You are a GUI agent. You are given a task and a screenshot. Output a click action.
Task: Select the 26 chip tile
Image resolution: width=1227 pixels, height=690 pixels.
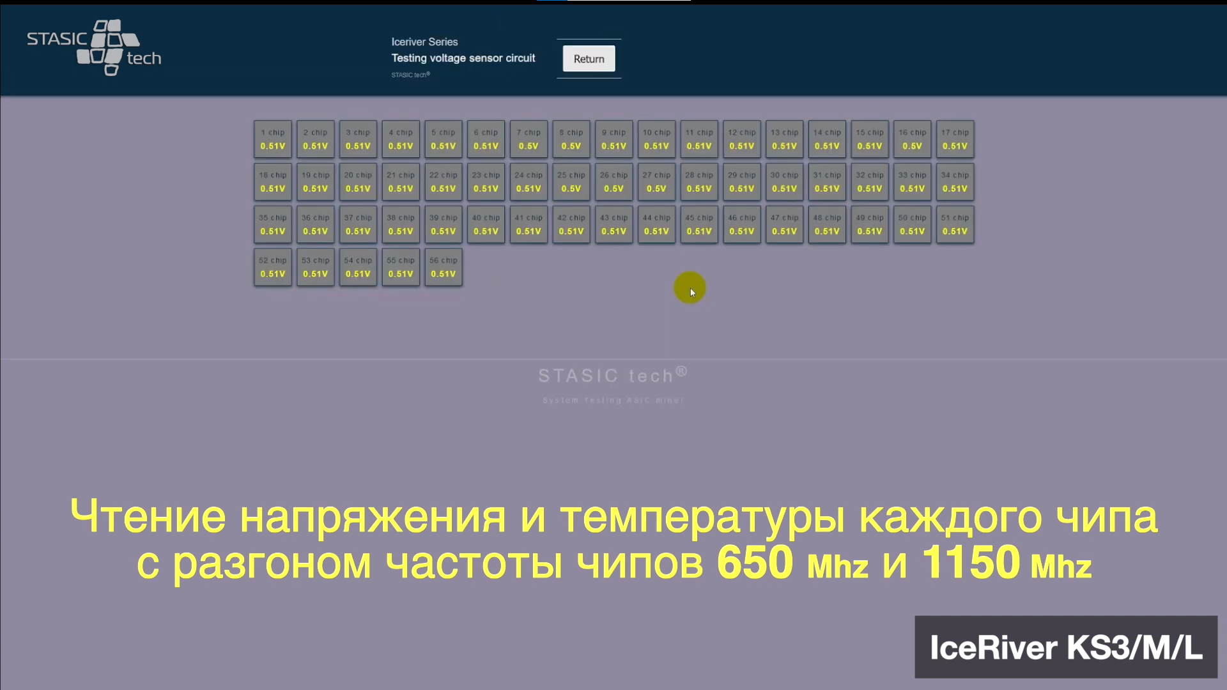tap(614, 182)
